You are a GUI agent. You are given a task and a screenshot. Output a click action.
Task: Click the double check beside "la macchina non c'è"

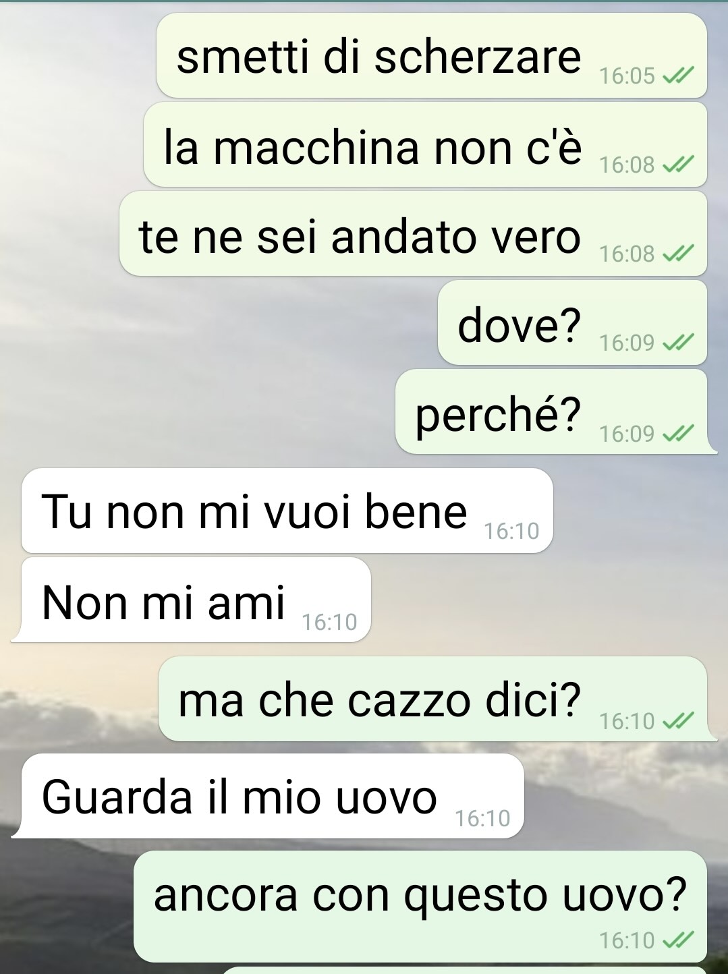click(x=677, y=165)
